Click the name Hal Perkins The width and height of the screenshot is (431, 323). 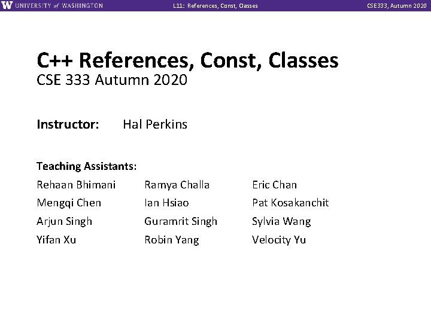155,124
